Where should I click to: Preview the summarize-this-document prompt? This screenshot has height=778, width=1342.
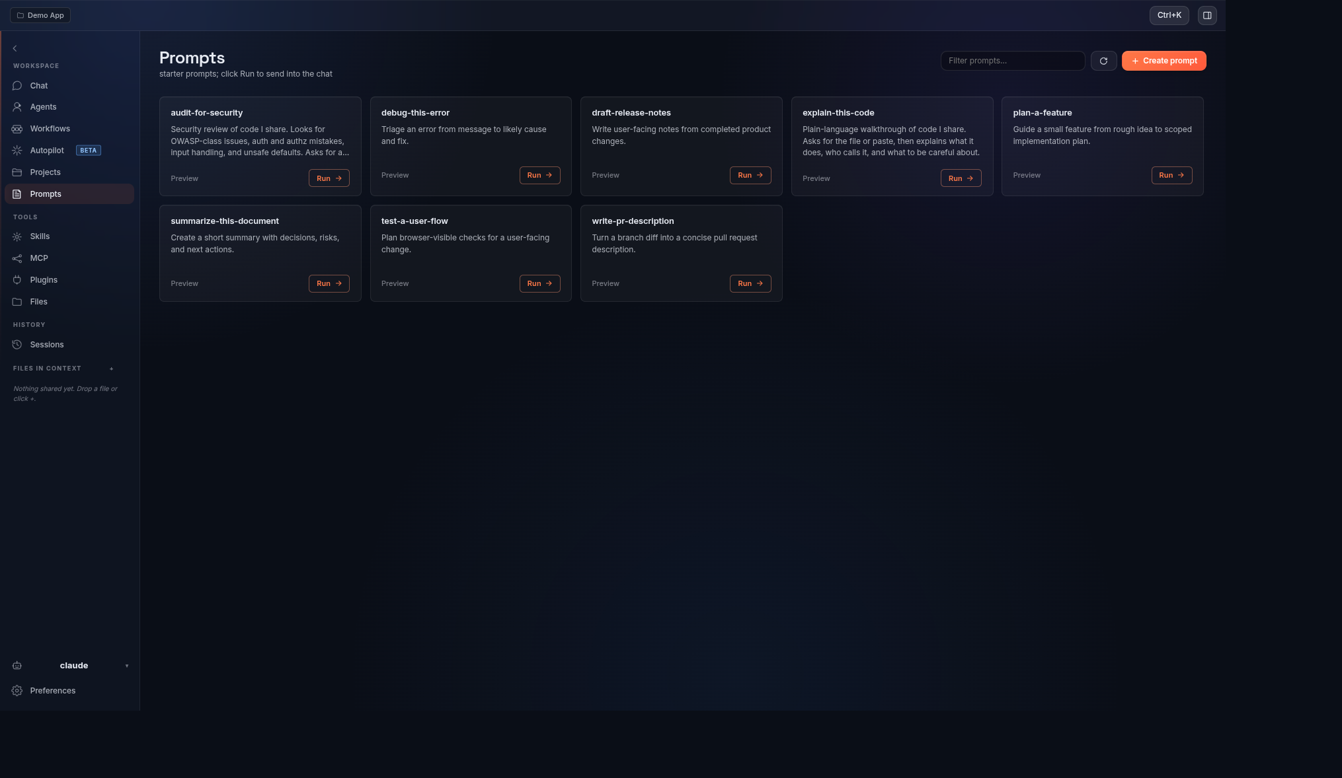(x=184, y=283)
